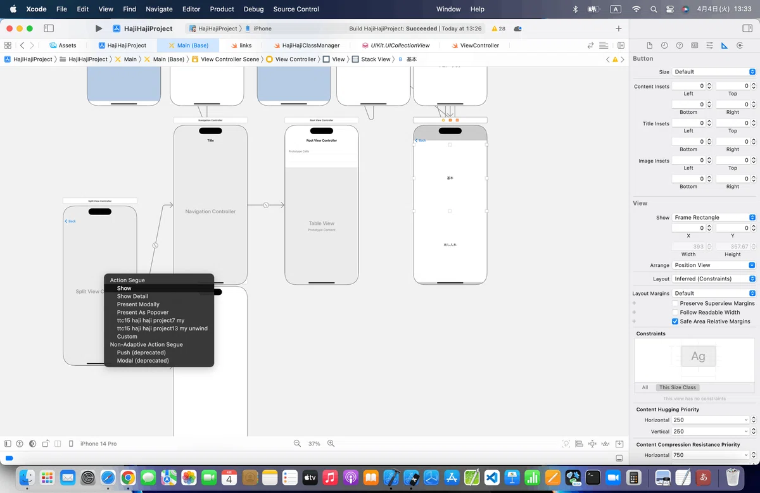This screenshot has height=493, width=760.
Task: Show the 28 warnings indicator
Action: coord(498,28)
